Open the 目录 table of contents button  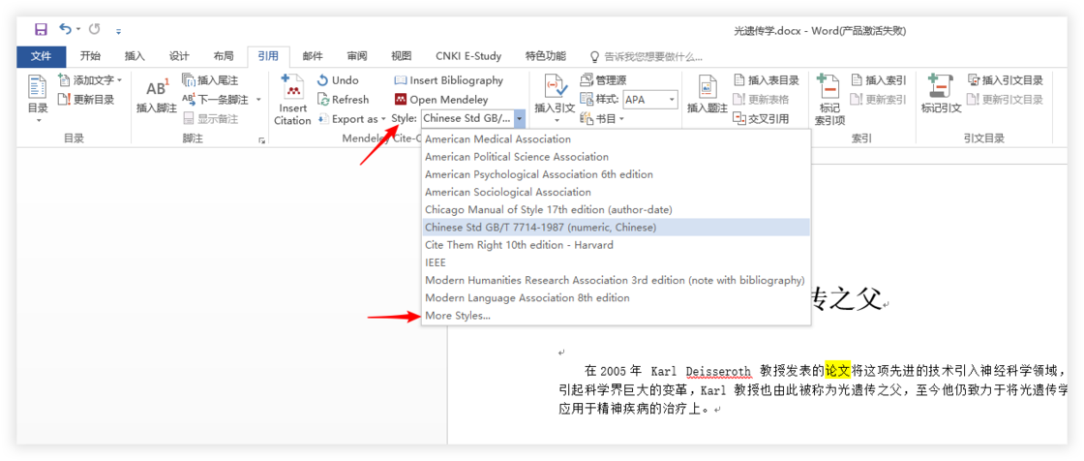(x=38, y=98)
